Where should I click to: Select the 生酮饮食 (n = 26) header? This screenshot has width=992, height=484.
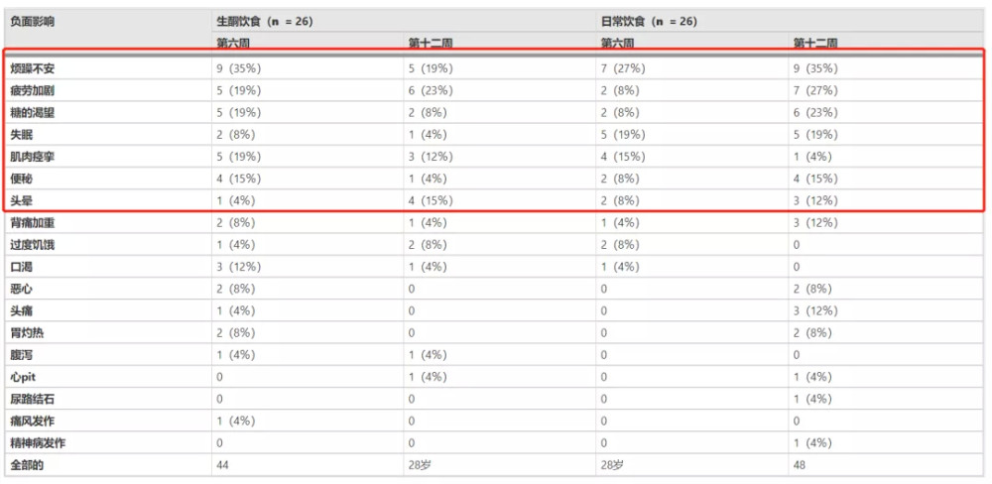pos(265,20)
